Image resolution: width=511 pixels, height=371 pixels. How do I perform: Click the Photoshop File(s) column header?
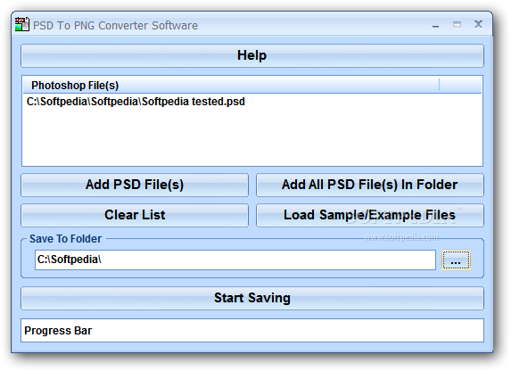(x=231, y=86)
